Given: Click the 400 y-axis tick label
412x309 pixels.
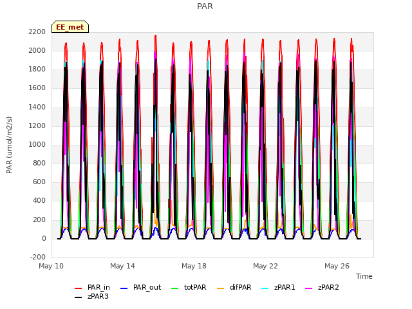Looking at the screenshot, I should tap(39, 201).
